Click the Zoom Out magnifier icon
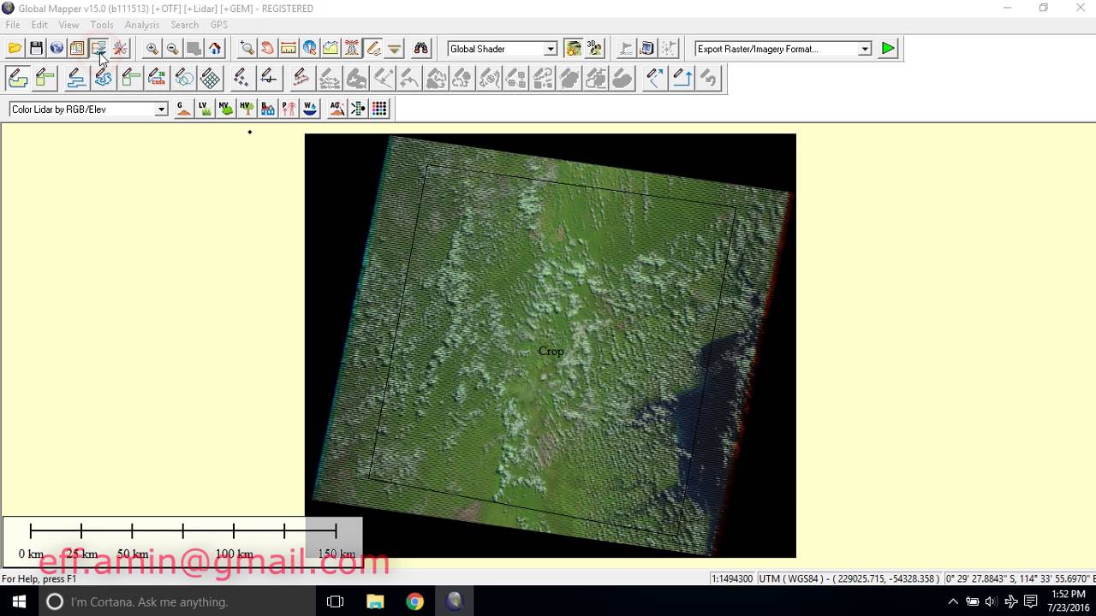 click(172, 49)
